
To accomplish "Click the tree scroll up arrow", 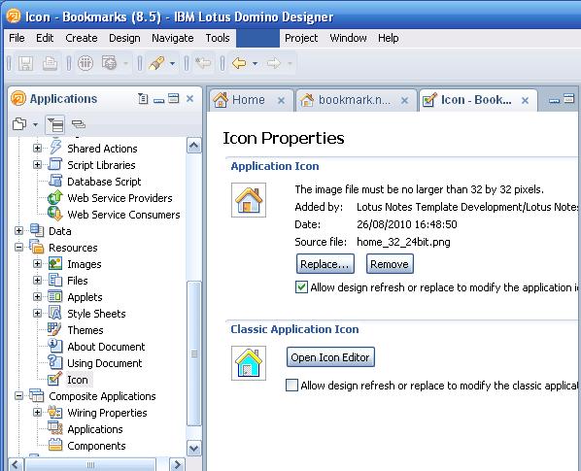I will [193, 145].
